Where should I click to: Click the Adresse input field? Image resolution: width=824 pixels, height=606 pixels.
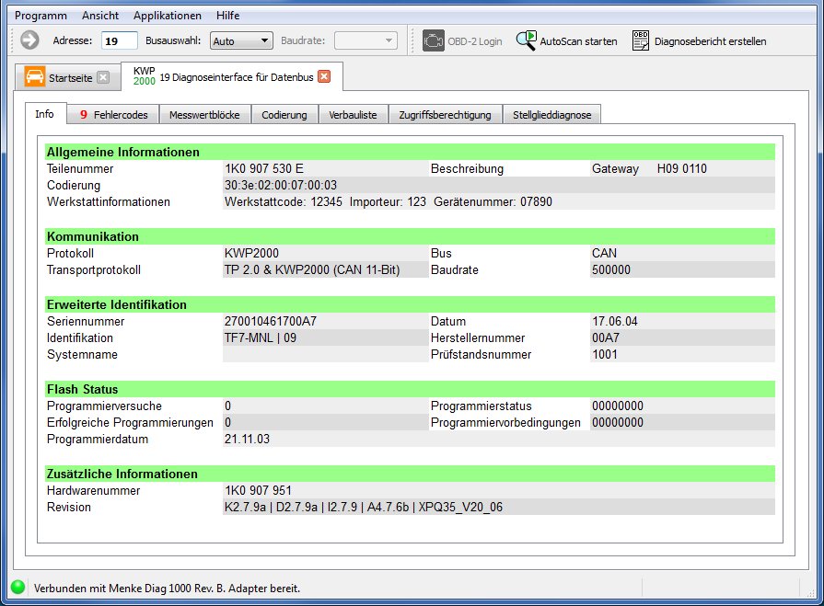(x=120, y=40)
